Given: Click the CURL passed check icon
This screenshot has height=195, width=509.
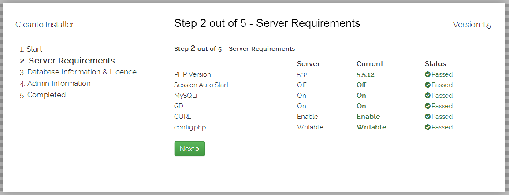Looking at the screenshot, I should 427,117.
